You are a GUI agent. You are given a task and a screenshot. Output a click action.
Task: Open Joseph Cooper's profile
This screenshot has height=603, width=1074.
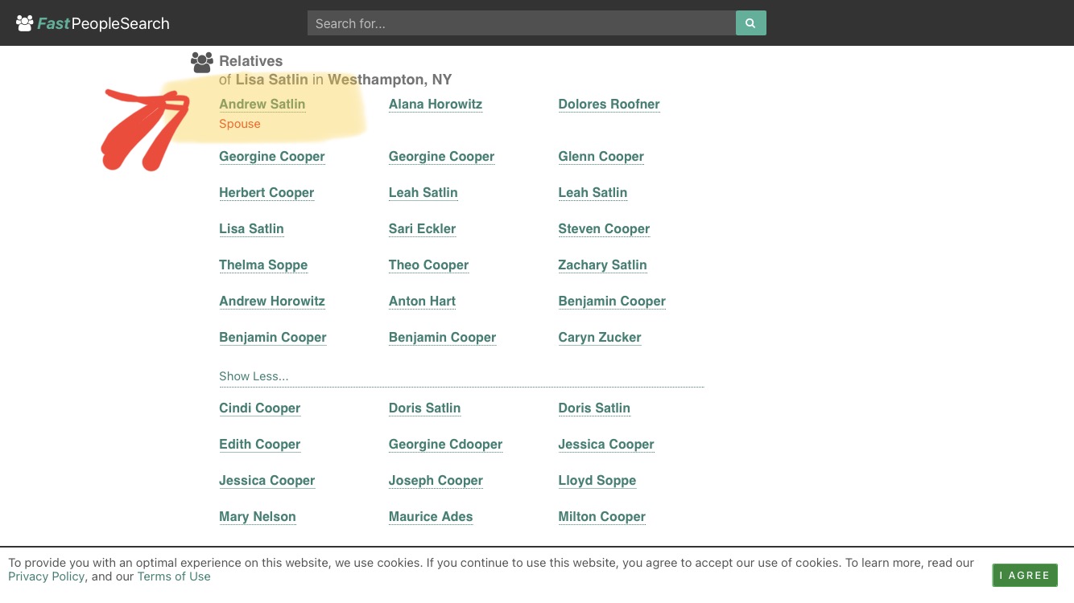(436, 480)
